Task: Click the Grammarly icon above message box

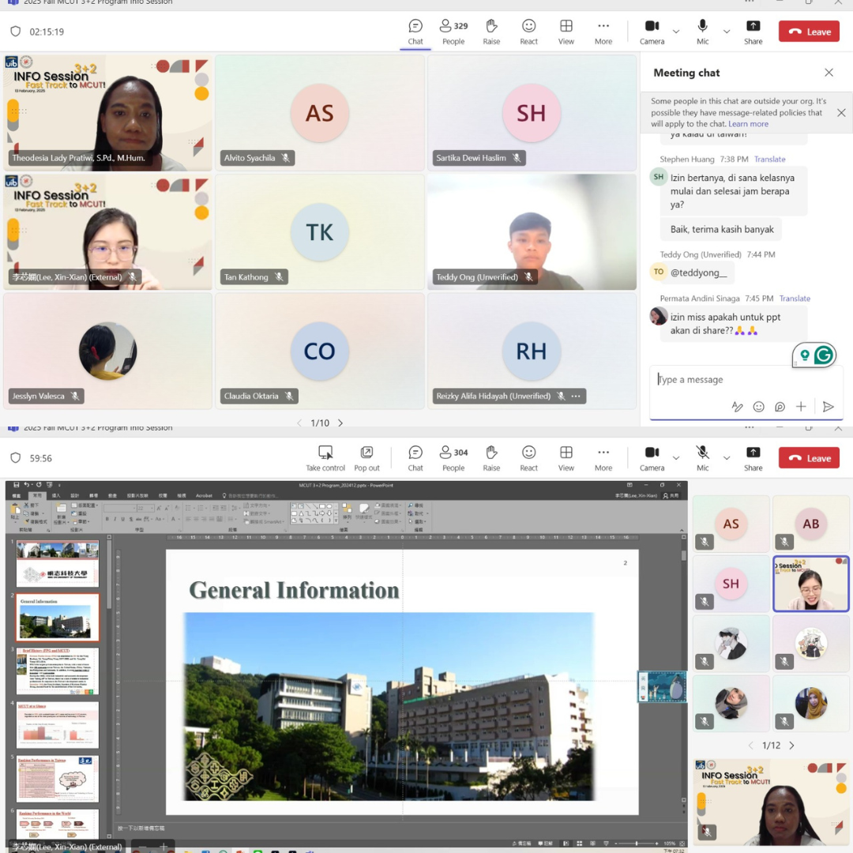Action: coord(823,355)
